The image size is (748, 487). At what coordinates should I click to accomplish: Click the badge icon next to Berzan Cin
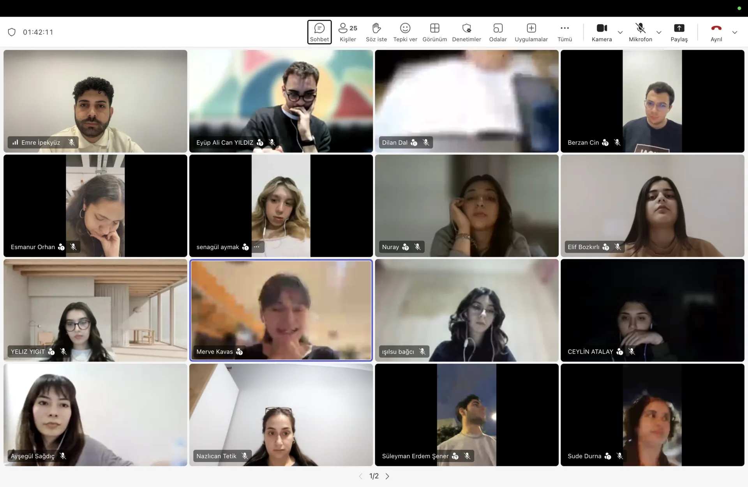605,142
